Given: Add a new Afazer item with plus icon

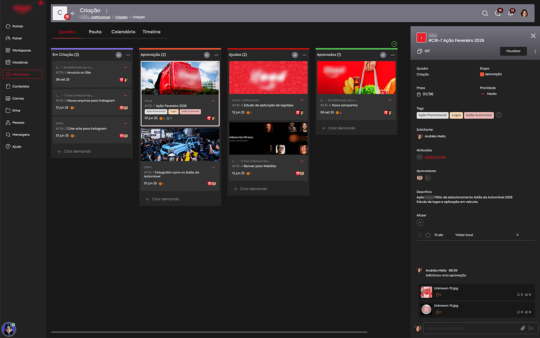Looking at the screenshot, I should click(420, 222).
